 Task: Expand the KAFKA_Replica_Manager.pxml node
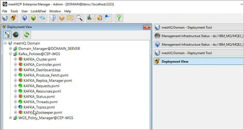[x=15, y=80]
